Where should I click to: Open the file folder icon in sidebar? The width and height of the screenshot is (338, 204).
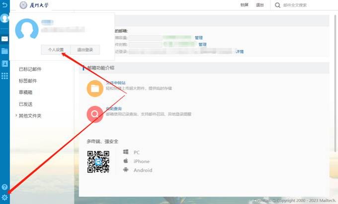[4, 51]
